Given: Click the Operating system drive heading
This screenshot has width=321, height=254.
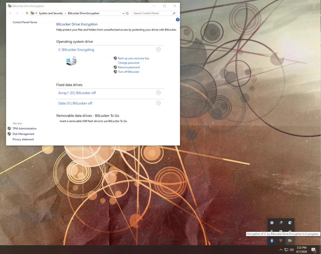Looking at the screenshot, I should (x=75, y=41).
